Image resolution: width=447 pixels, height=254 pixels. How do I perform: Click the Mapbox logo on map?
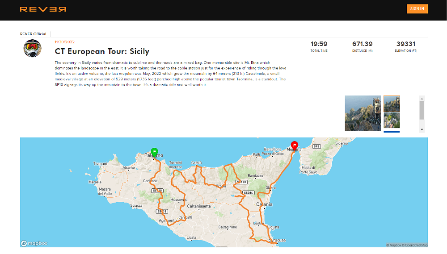[x=34, y=243]
